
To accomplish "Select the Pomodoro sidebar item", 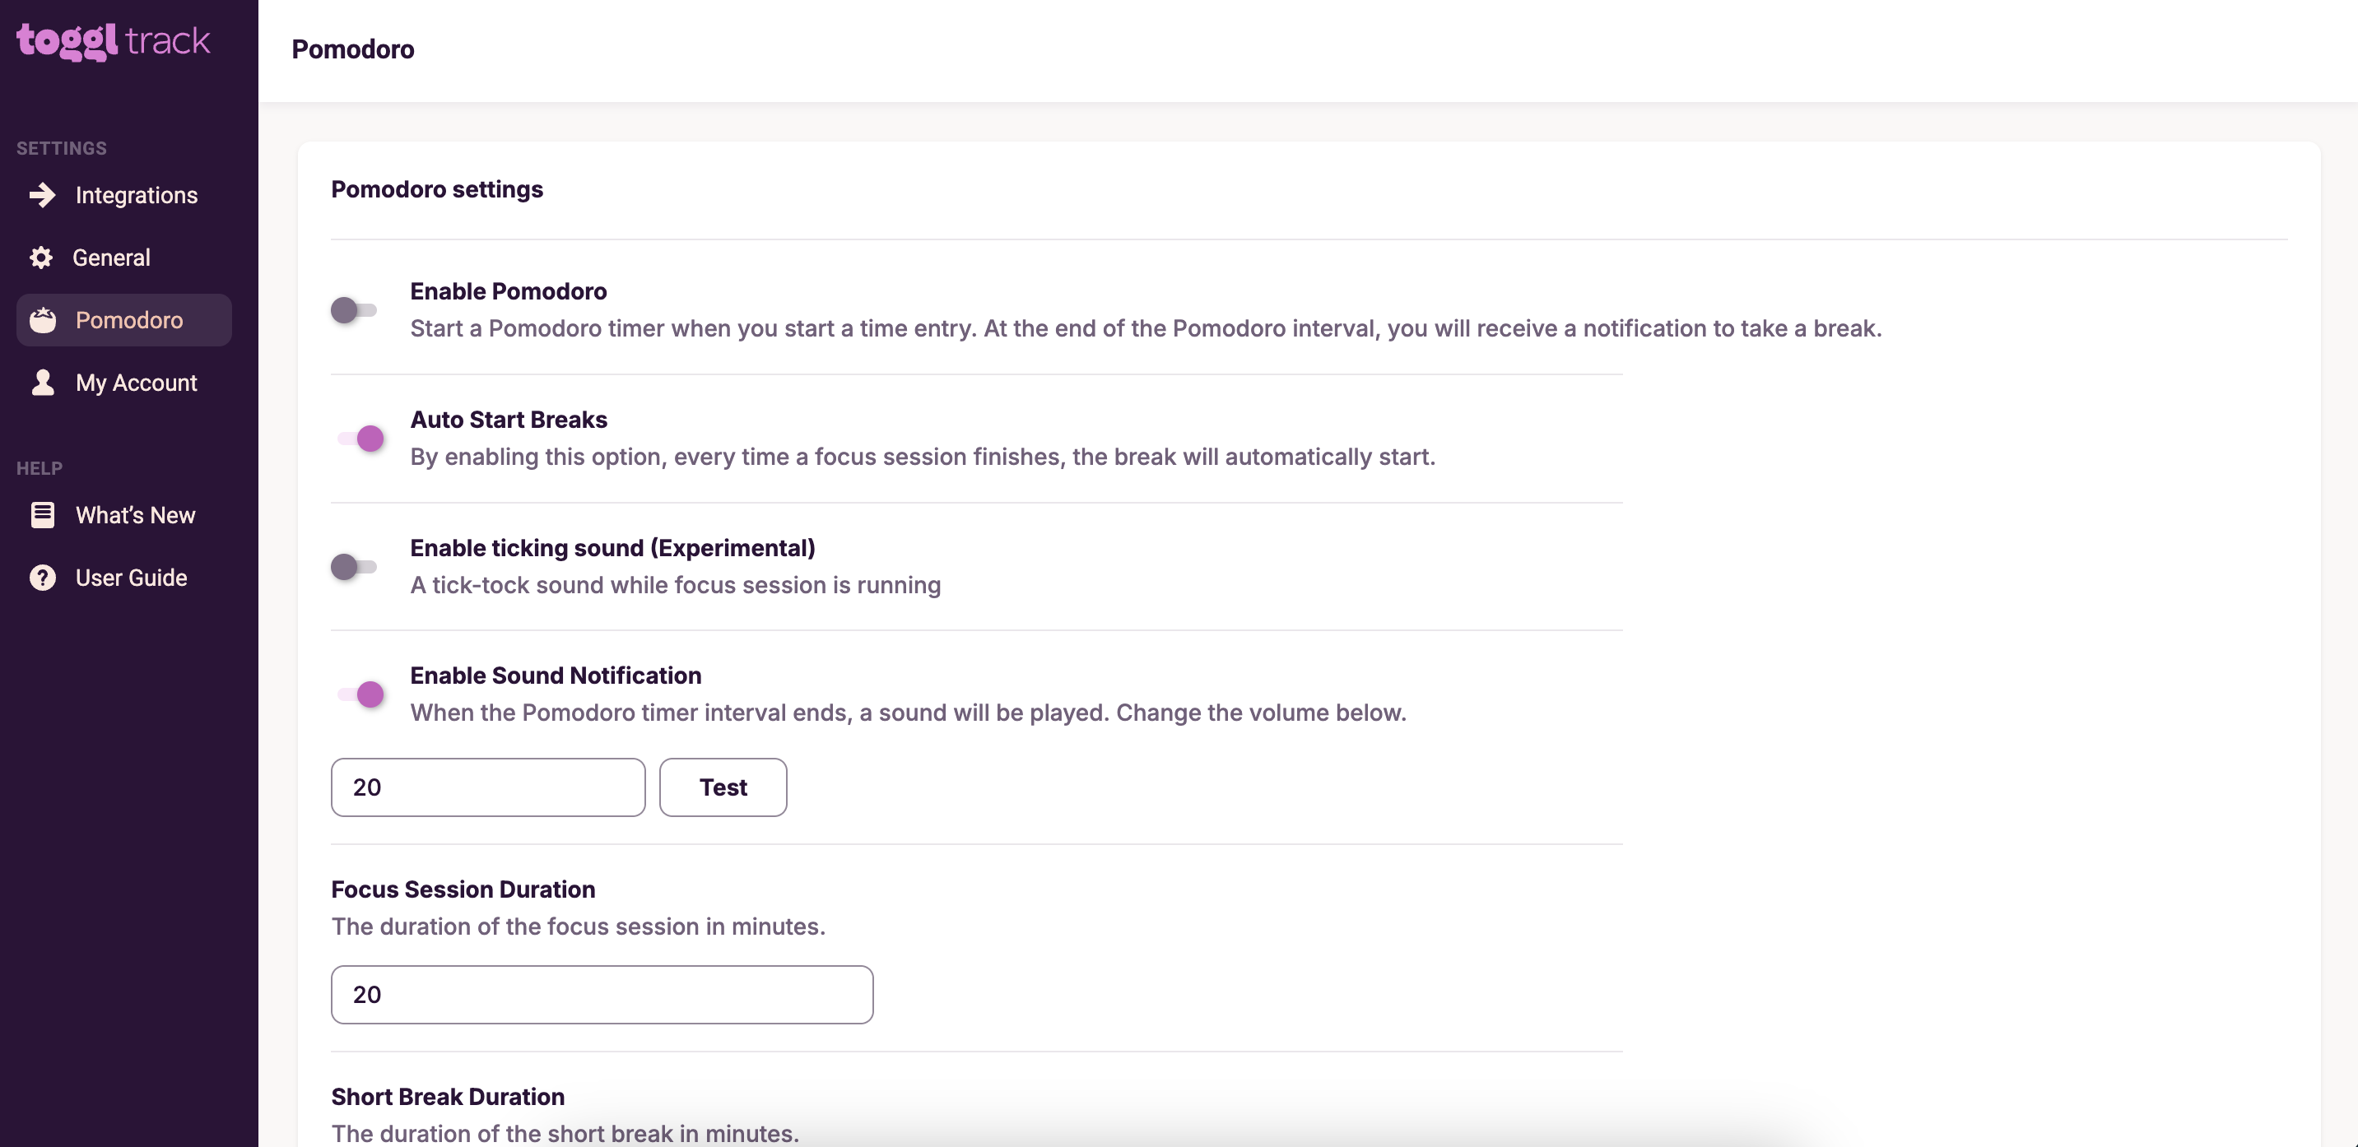I will (x=129, y=320).
